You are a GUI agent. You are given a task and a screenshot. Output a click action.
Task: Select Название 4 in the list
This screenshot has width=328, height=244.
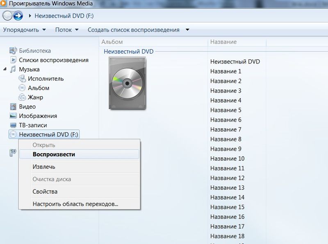click(x=226, y=100)
